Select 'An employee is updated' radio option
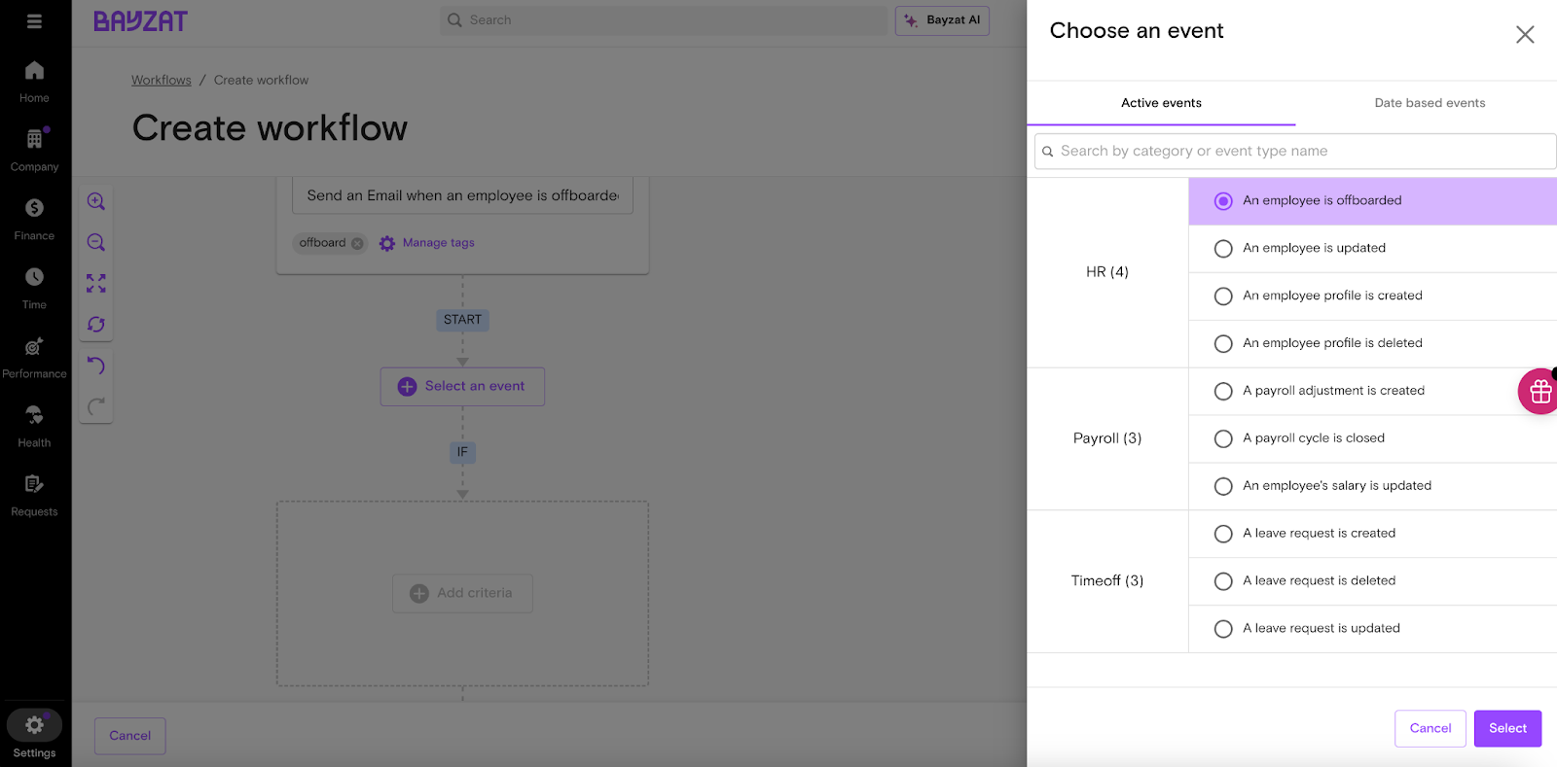Image resolution: width=1557 pixels, height=767 pixels. point(1223,249)
